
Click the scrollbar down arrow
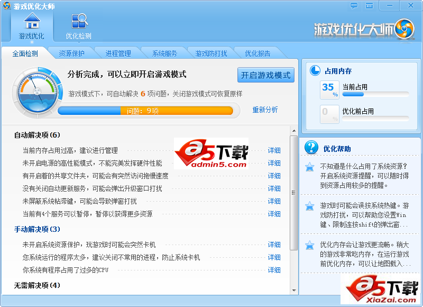(x=294, y=291)
